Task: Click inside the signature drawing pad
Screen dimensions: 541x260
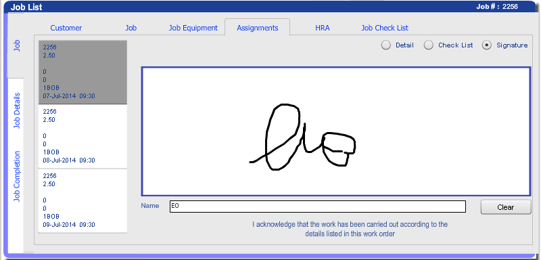Action: [x=335, y=131]
